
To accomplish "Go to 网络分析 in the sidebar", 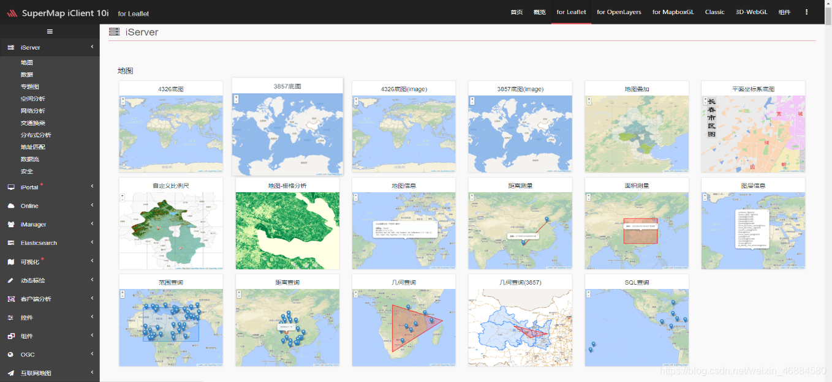I will pos(32,111).
